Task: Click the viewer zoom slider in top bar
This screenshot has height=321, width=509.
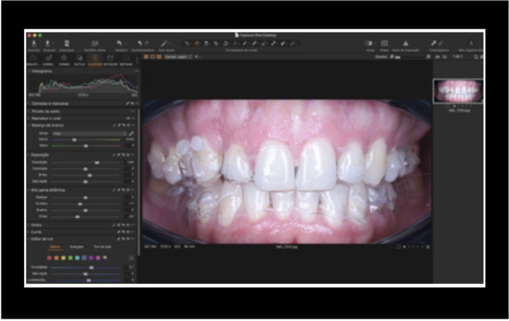Action: point(409,57)
